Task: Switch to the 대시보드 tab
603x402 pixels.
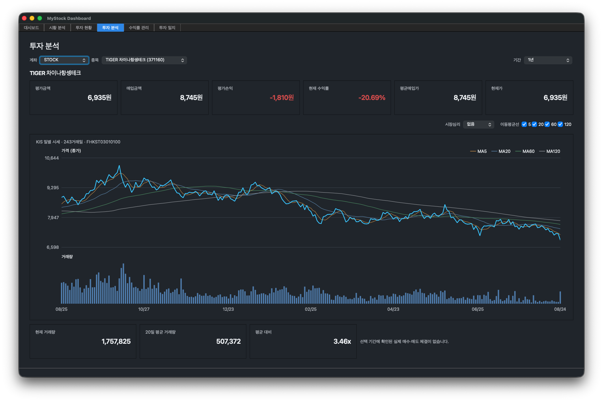Action: [x=31, y=28]
